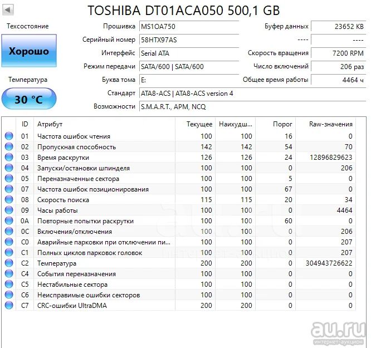Viewport: 371px width, 348px height.
Task: Click the Прошивка field showing MS1OA750
Action: [188, 26]
